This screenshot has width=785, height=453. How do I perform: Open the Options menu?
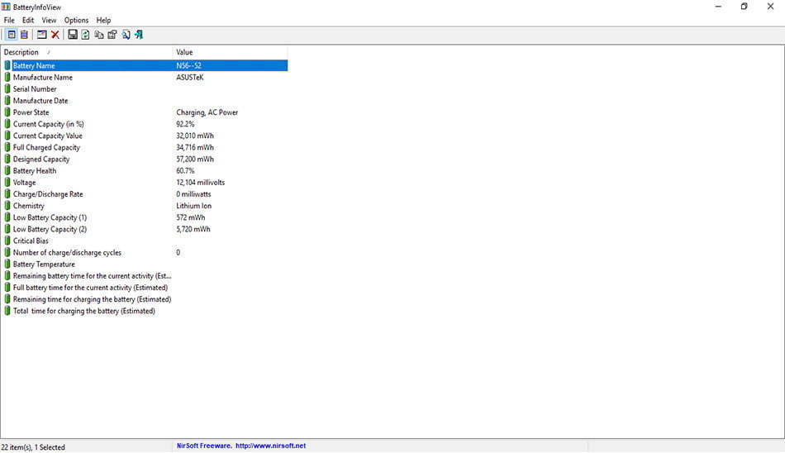pyautogui.click(x=76, y=20)
